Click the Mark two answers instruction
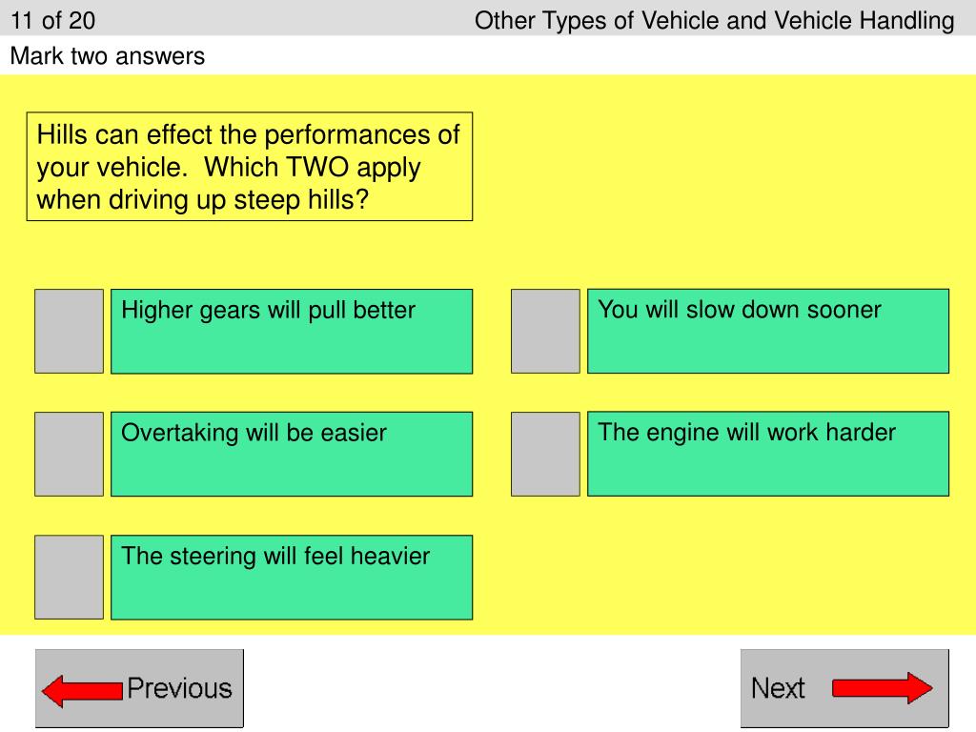Screen dimensions: 976x732 pyautogui.click(x=107, y=56)
